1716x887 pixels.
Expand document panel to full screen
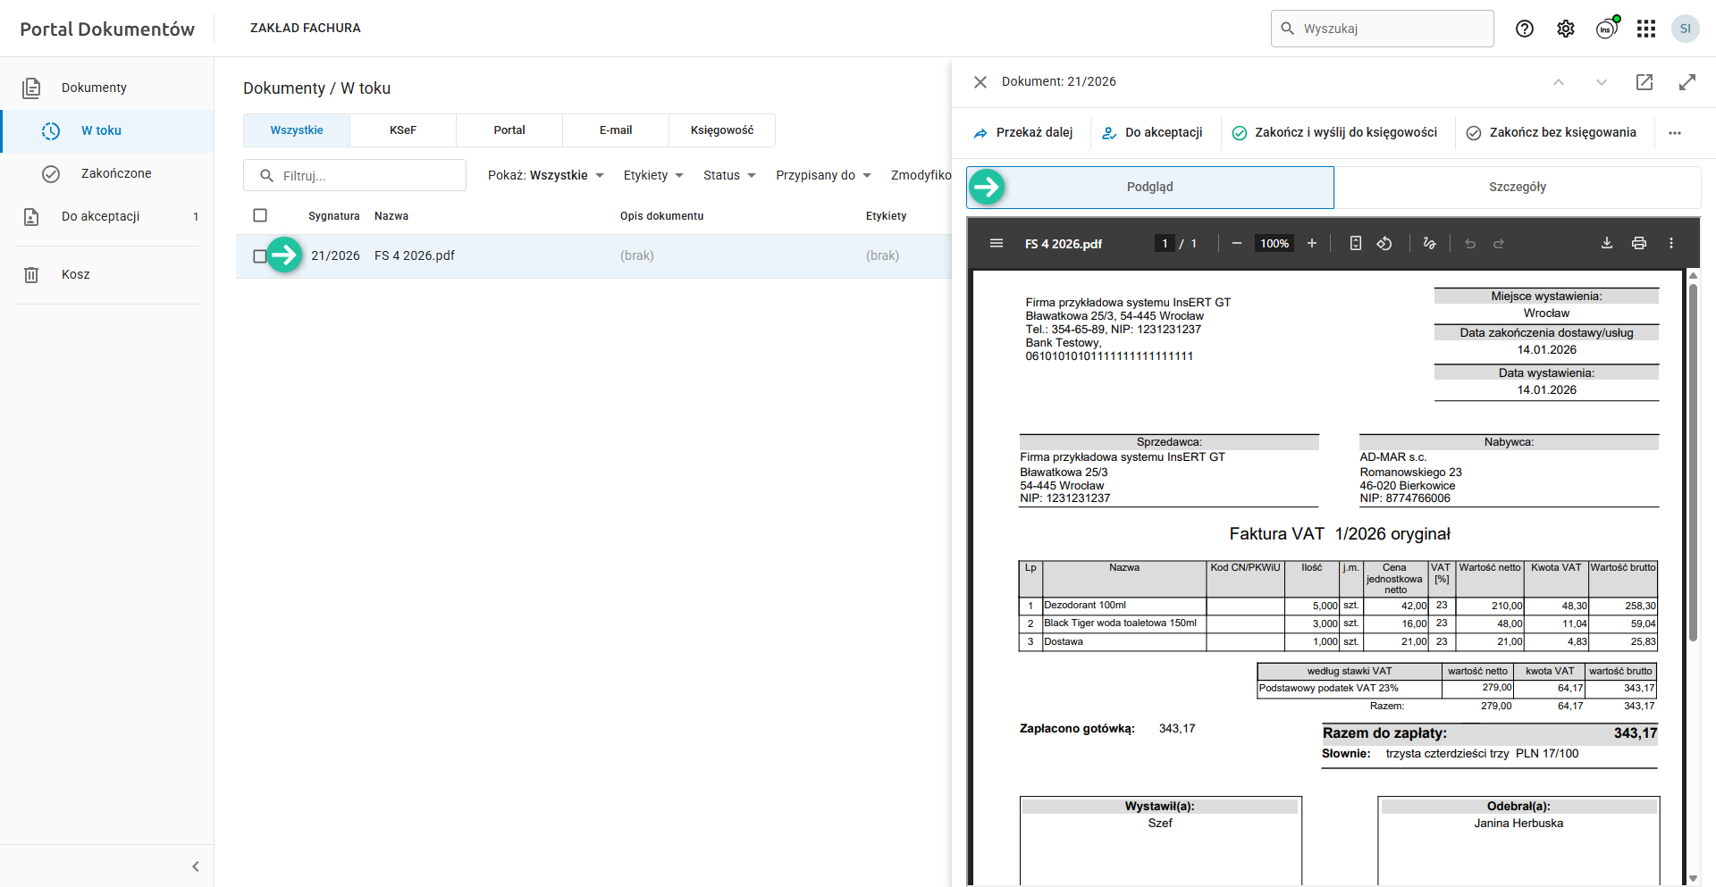pyautogui.click(x=1687, y=82)
